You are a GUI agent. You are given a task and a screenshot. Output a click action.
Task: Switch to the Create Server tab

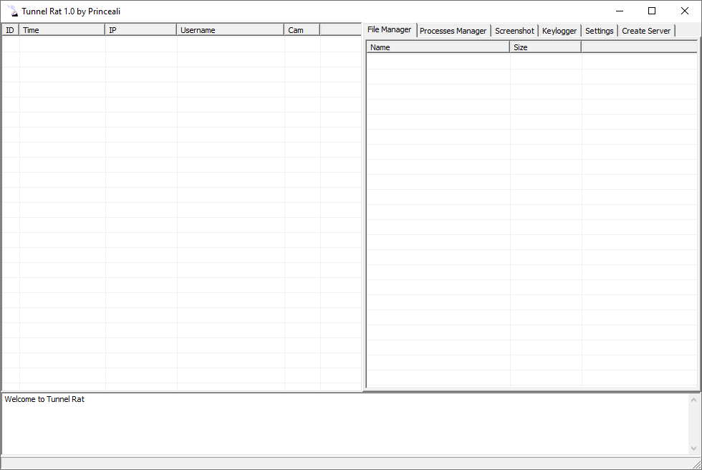(646, 31)
